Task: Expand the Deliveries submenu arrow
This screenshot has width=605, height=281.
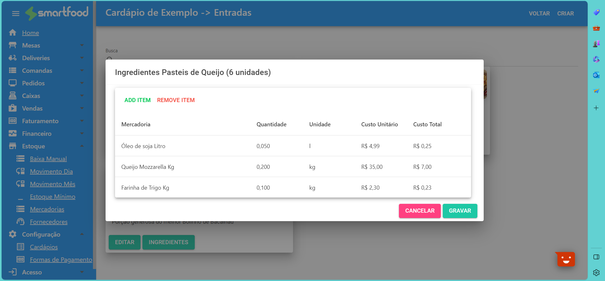Action: click(82, 58)
